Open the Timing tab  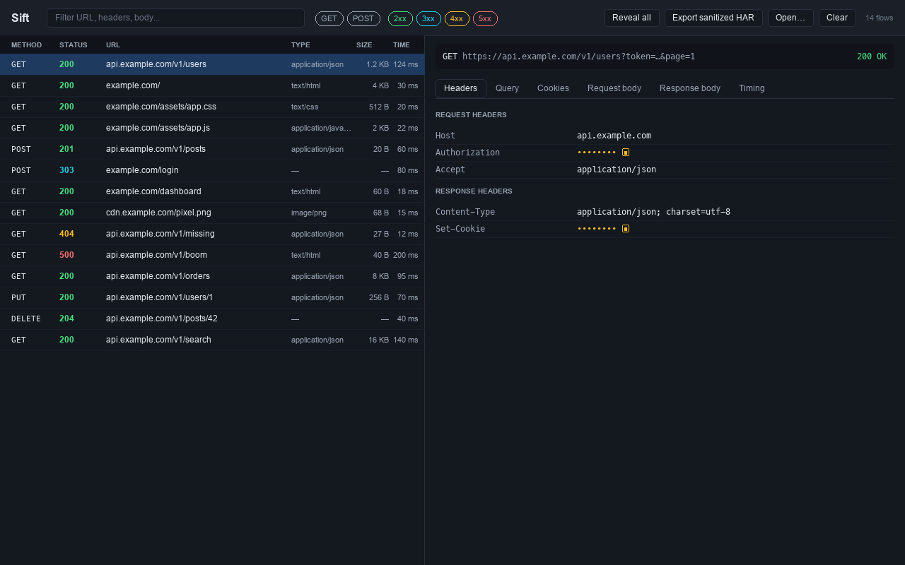752,88
